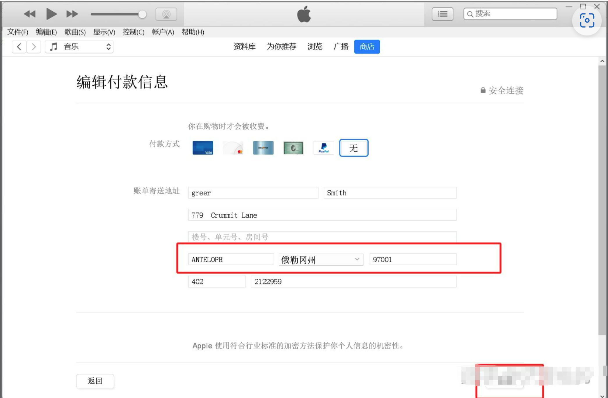Expand the 音乐 media type dropdown
Screen dimensions: 608x398
[x=79, y=47]
